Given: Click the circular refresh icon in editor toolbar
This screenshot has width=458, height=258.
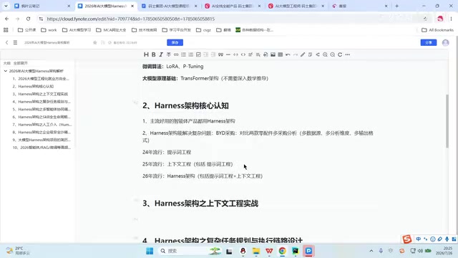Looking at the screenshot, I should tap(340, 54).
